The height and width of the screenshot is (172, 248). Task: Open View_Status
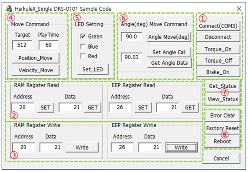[222, 99]
